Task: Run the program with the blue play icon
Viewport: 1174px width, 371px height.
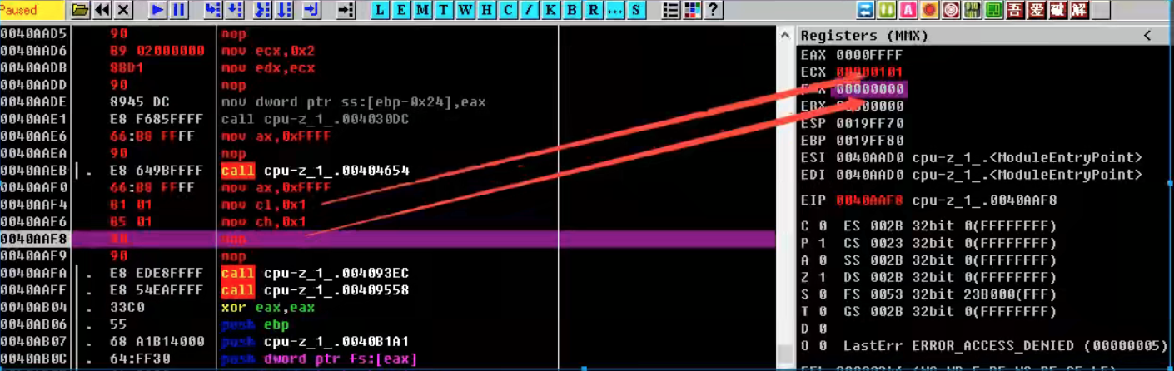Action: tap(157, 11)
